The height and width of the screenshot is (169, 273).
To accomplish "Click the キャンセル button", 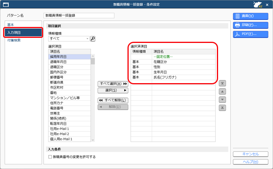I will point(251,154).
